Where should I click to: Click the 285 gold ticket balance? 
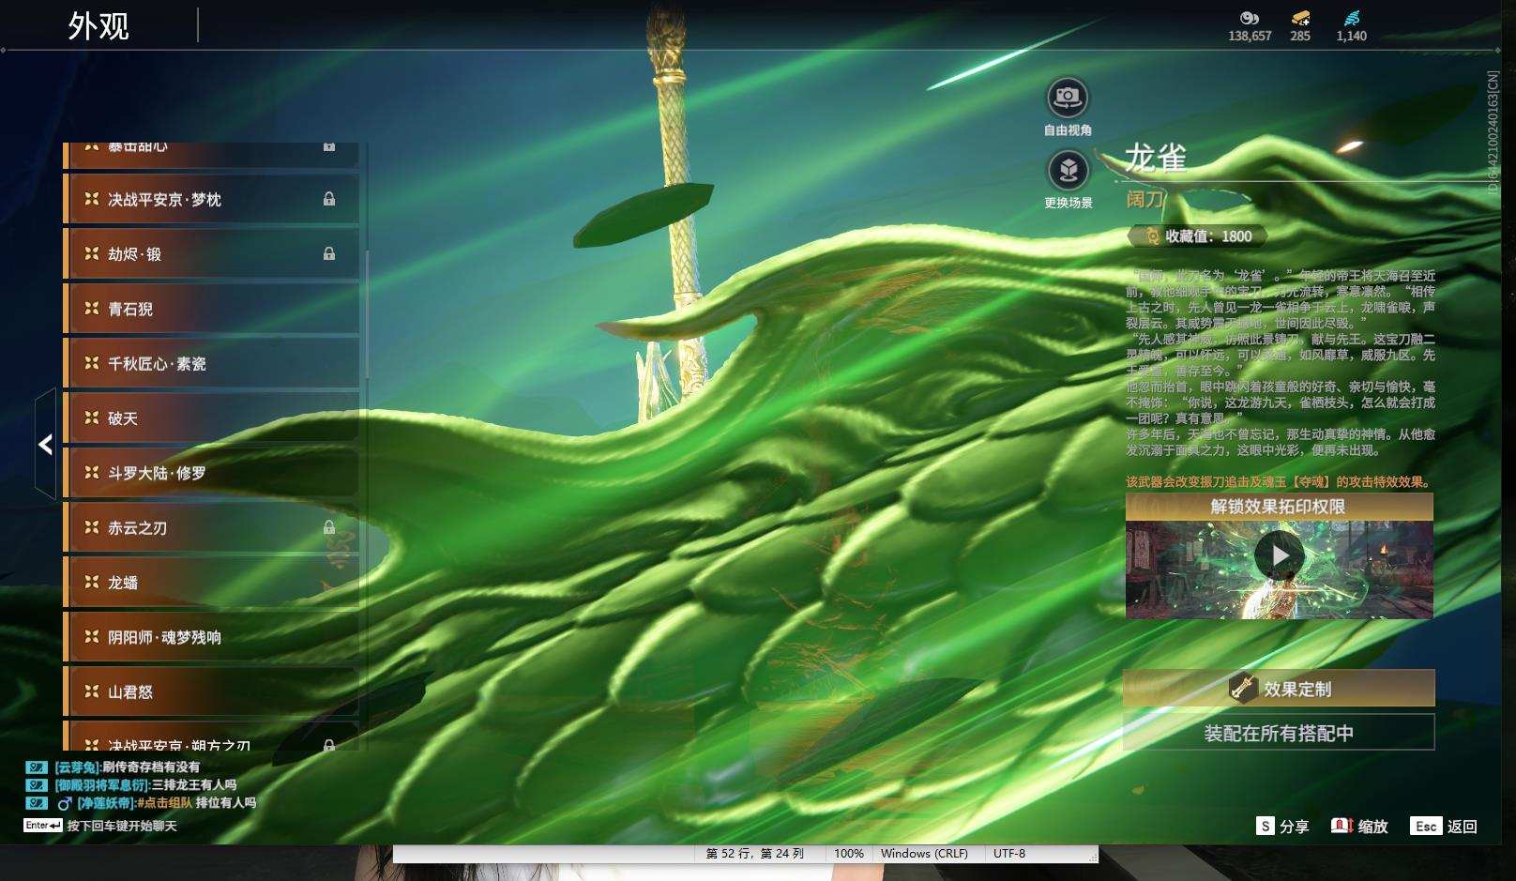coord(1300,36)
